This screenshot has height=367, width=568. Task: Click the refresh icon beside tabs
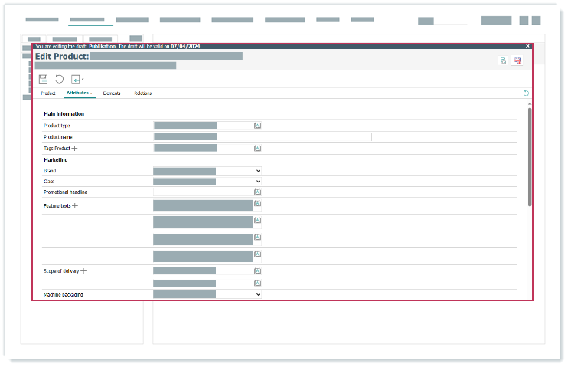point(526,93)
